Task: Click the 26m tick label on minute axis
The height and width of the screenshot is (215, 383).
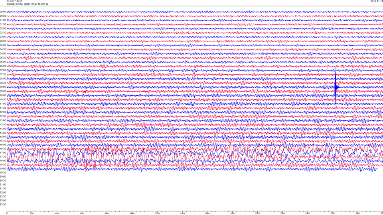Action: (333, 213)
